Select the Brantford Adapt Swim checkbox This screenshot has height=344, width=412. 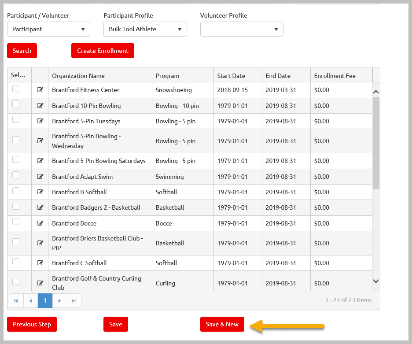16,175
